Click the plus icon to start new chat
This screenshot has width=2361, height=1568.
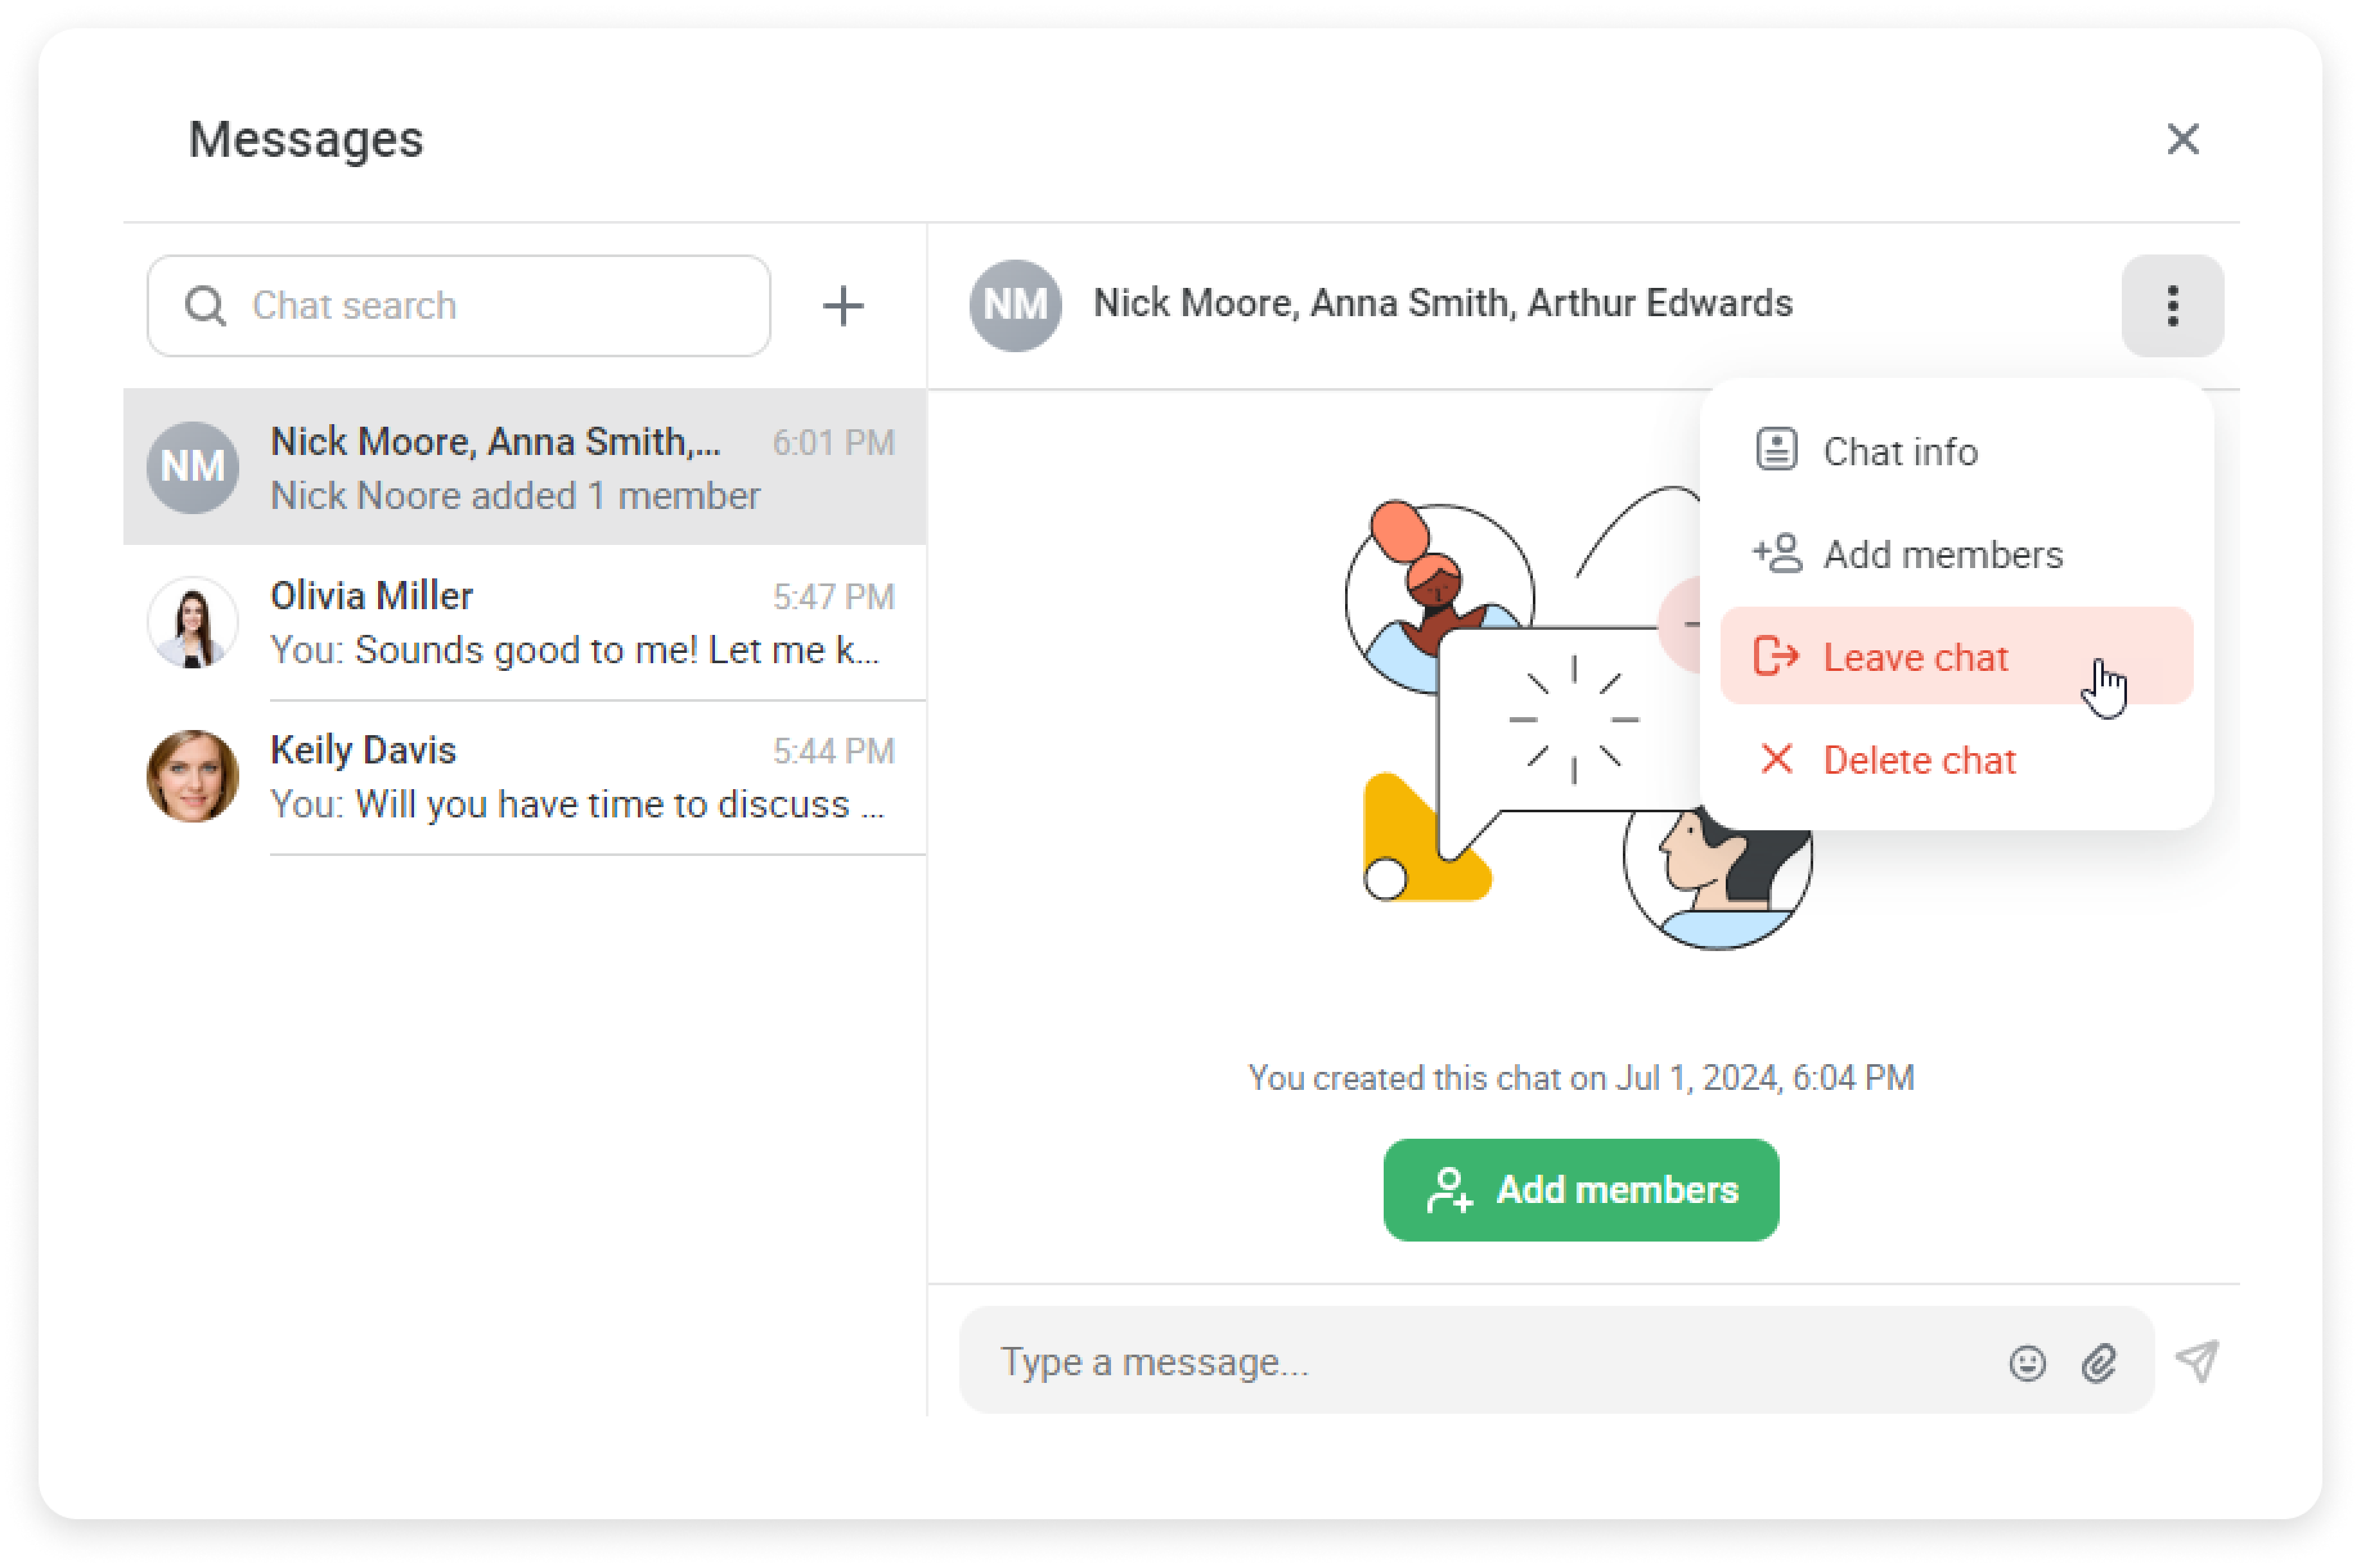click(842, 306)
